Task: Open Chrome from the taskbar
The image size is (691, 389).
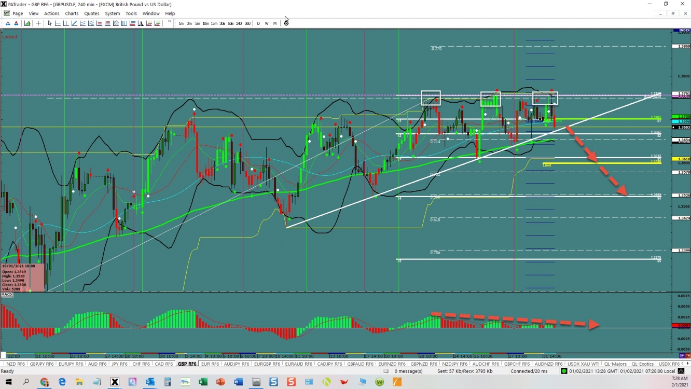Action: click(44, 382)
